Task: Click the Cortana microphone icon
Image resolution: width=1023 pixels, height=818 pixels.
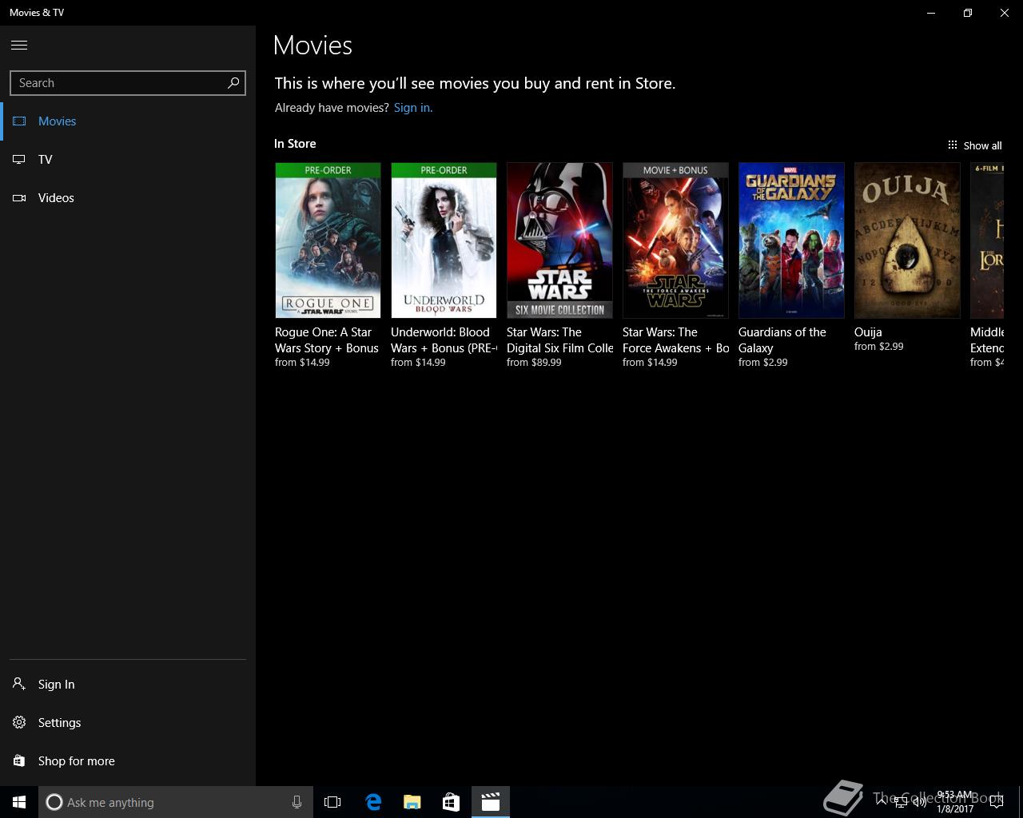Action: 297,802
